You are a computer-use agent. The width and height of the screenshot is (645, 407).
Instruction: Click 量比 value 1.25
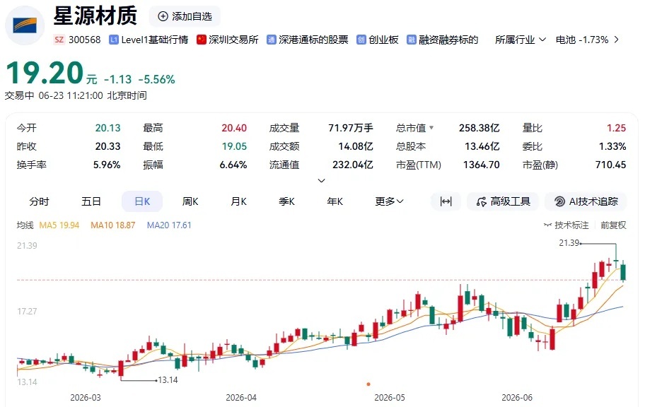tap(616, 128)
